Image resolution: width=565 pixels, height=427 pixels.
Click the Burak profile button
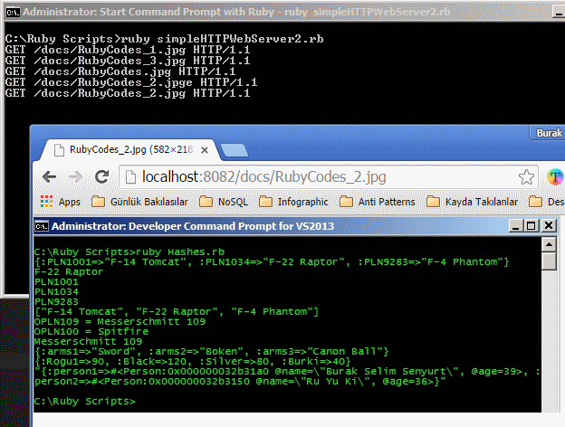pos(548,133)
